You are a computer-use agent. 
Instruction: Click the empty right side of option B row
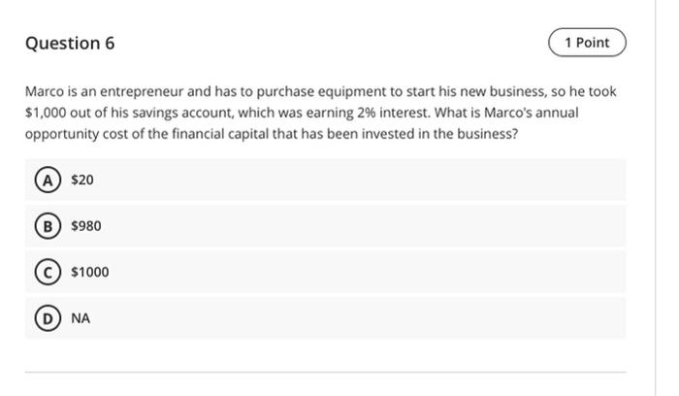click(x=436, y=226)
